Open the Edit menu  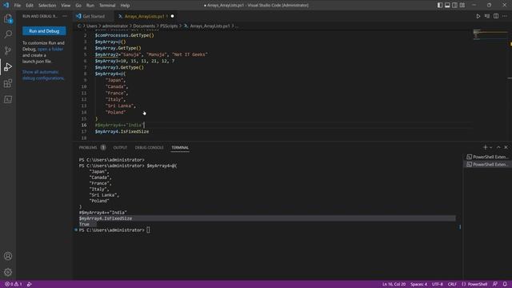click(30, 6)
